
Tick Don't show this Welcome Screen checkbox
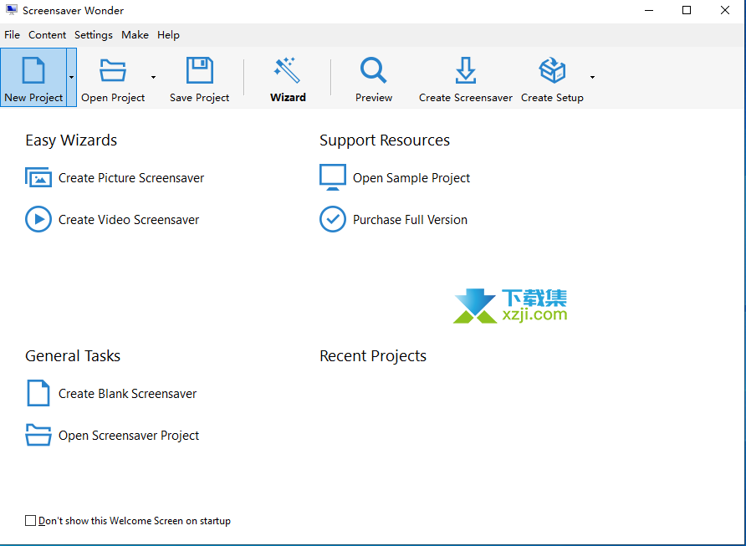(30, 520)
